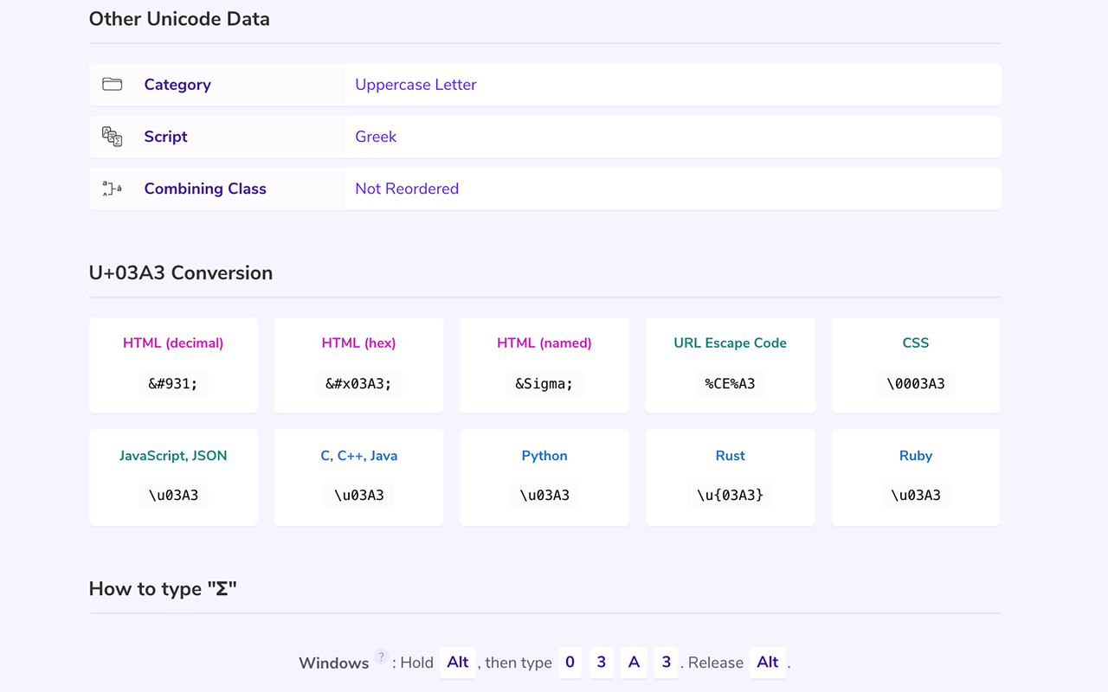The width and height of the screenshot is (1108, 692).
Task: Copy the Python escape \u03A3
Action: click(x=544, y=495)
